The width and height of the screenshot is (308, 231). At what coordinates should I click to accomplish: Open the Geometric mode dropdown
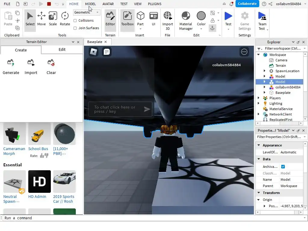[87, 12]
